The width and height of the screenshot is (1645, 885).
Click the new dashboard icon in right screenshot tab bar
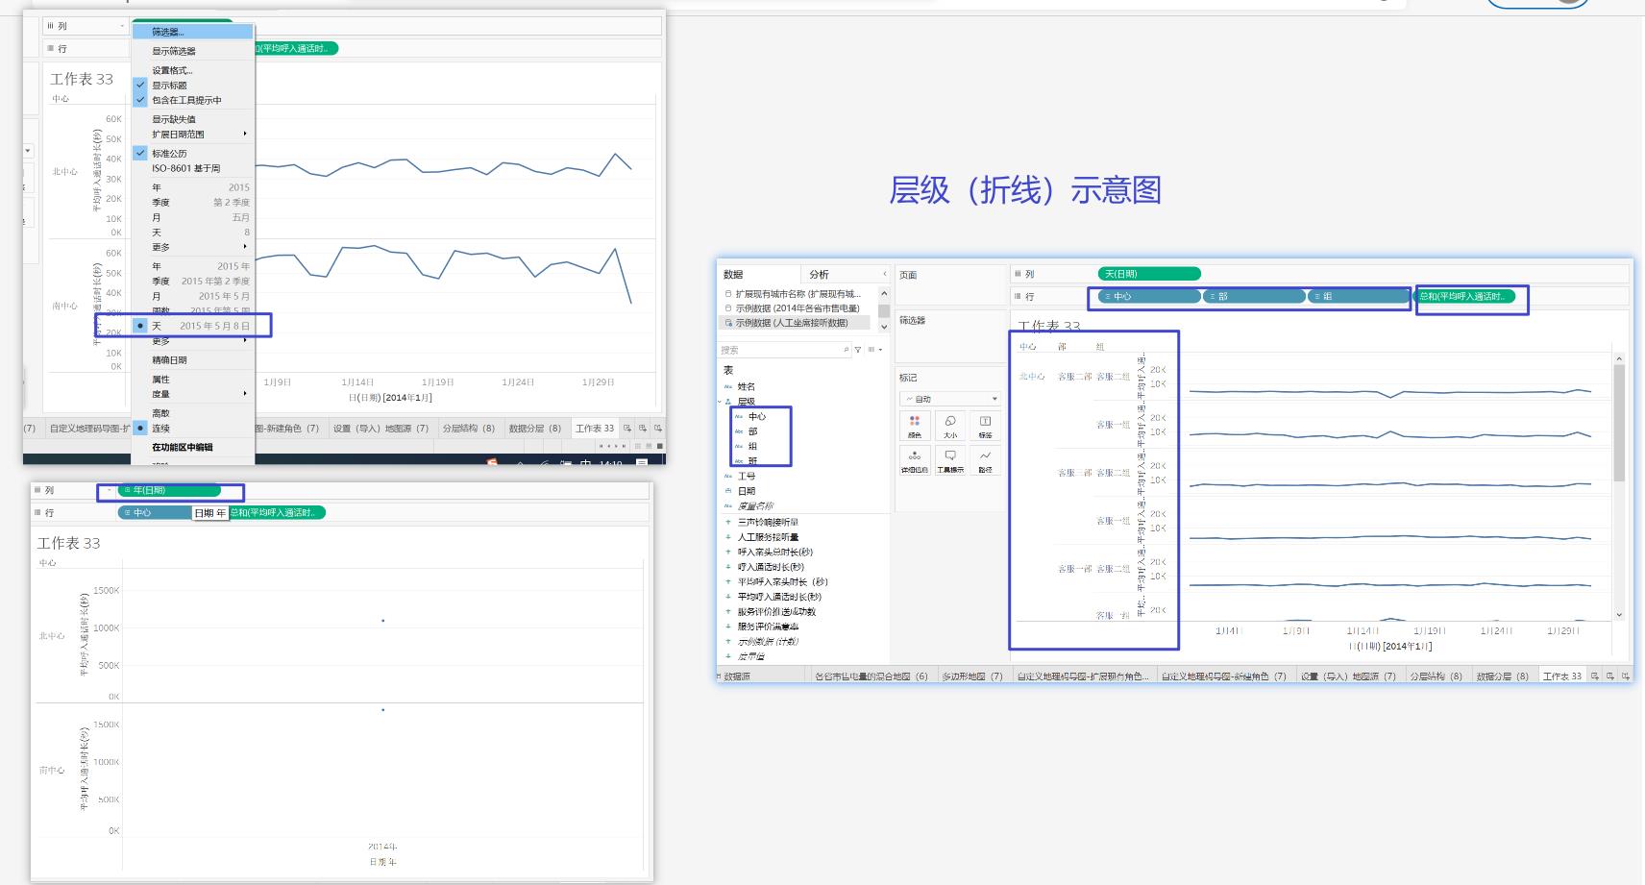[x=1610, y=676]
